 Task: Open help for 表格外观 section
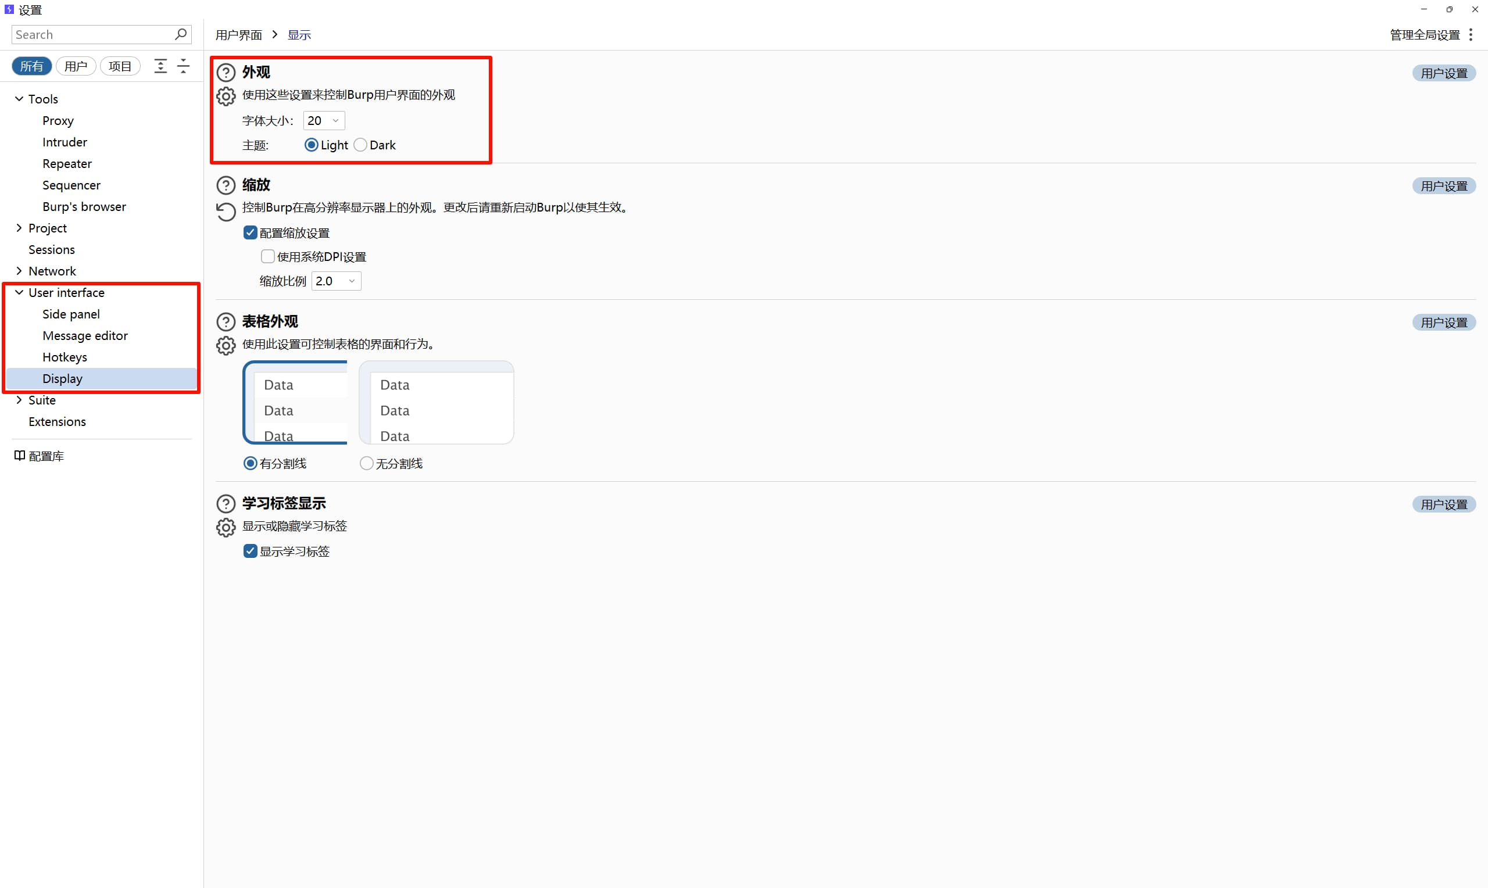pyautogui.click(x=226, y=322)
